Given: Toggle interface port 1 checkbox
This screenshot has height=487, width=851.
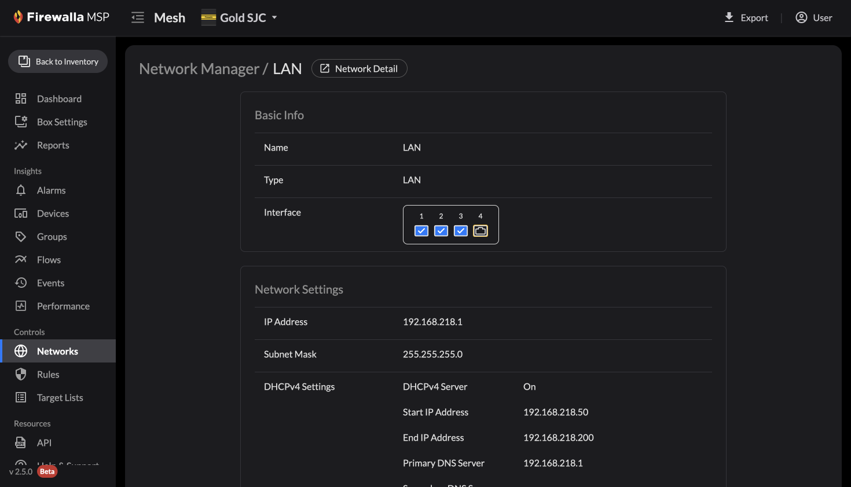Looking at the screenshot, I should tap(421, 231).
